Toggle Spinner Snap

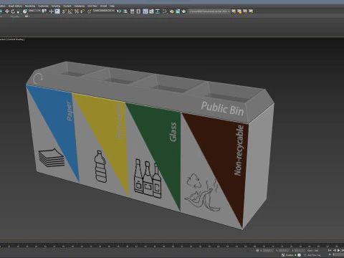(x=82, y=11)
